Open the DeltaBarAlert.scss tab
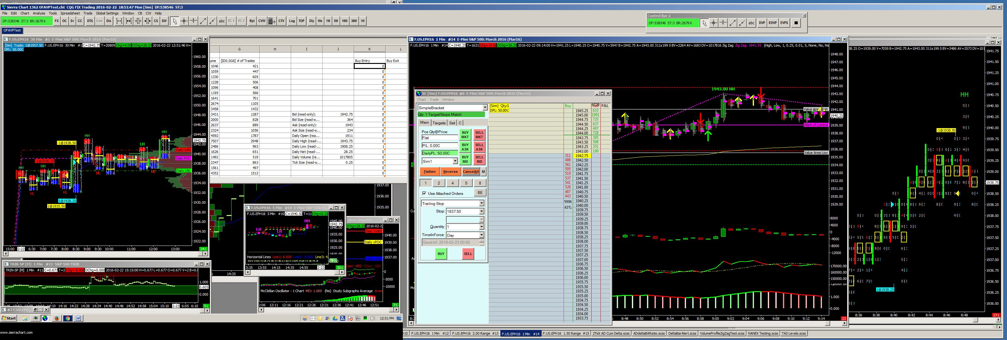The width and height of the screenshot is (1007, 340). (682, 333)
